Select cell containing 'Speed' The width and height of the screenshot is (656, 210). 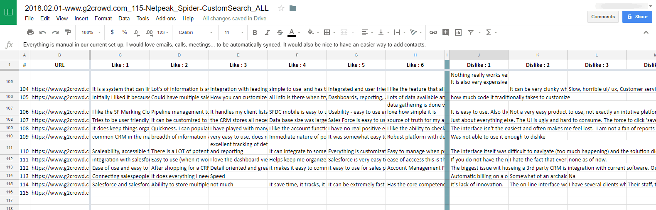coord(238,176)
